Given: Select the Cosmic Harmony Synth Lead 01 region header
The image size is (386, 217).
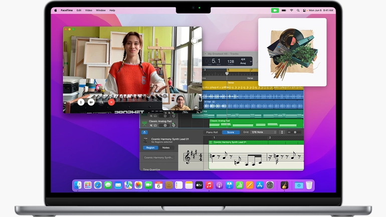Looking at the screenshot, I should click(256, 142).
